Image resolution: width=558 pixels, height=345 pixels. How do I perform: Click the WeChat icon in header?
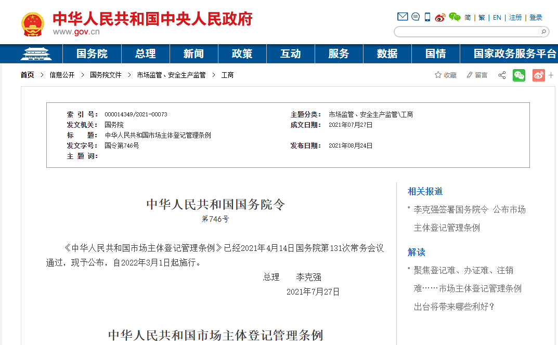(x=455, y=17)
